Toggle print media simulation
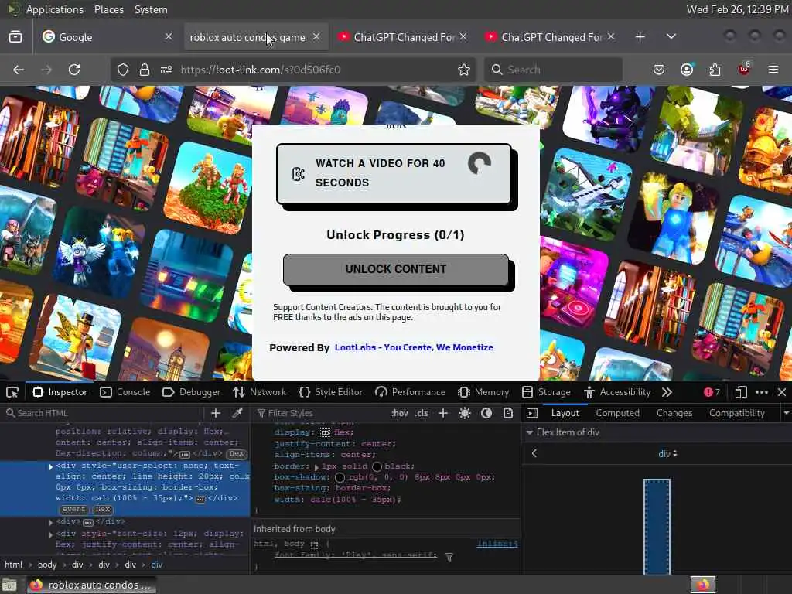The width and height of the screenshot is (792, 594). tap(508, 413)
